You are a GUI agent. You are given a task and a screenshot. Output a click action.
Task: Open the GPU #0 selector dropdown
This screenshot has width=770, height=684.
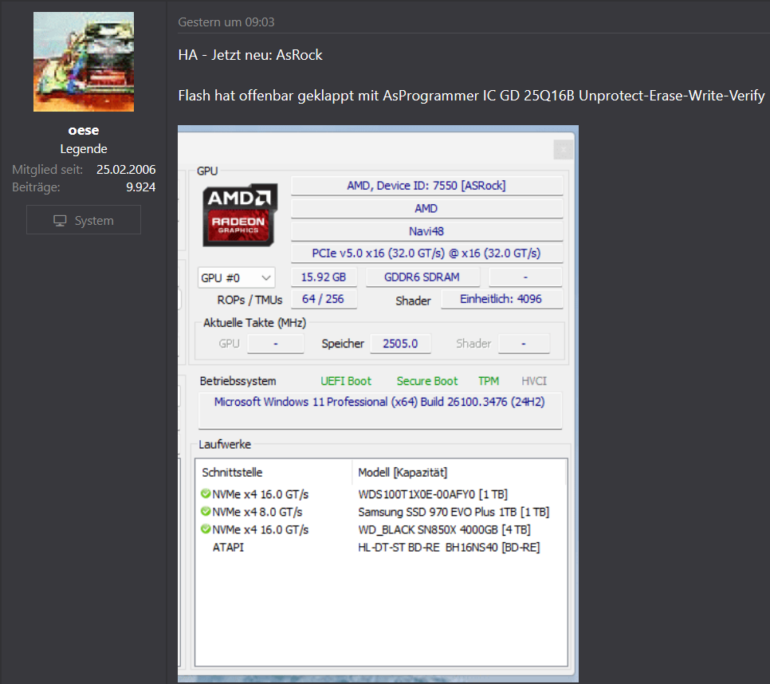(236, 278)
